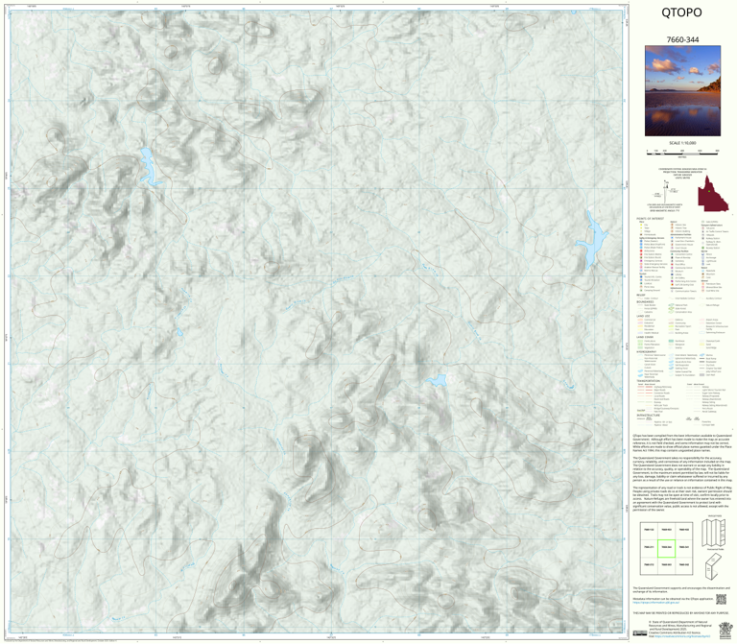The height and width of the screenshot is (644, 737).
Task: Click the vertical folds diagram
Action: coord(714,532)
